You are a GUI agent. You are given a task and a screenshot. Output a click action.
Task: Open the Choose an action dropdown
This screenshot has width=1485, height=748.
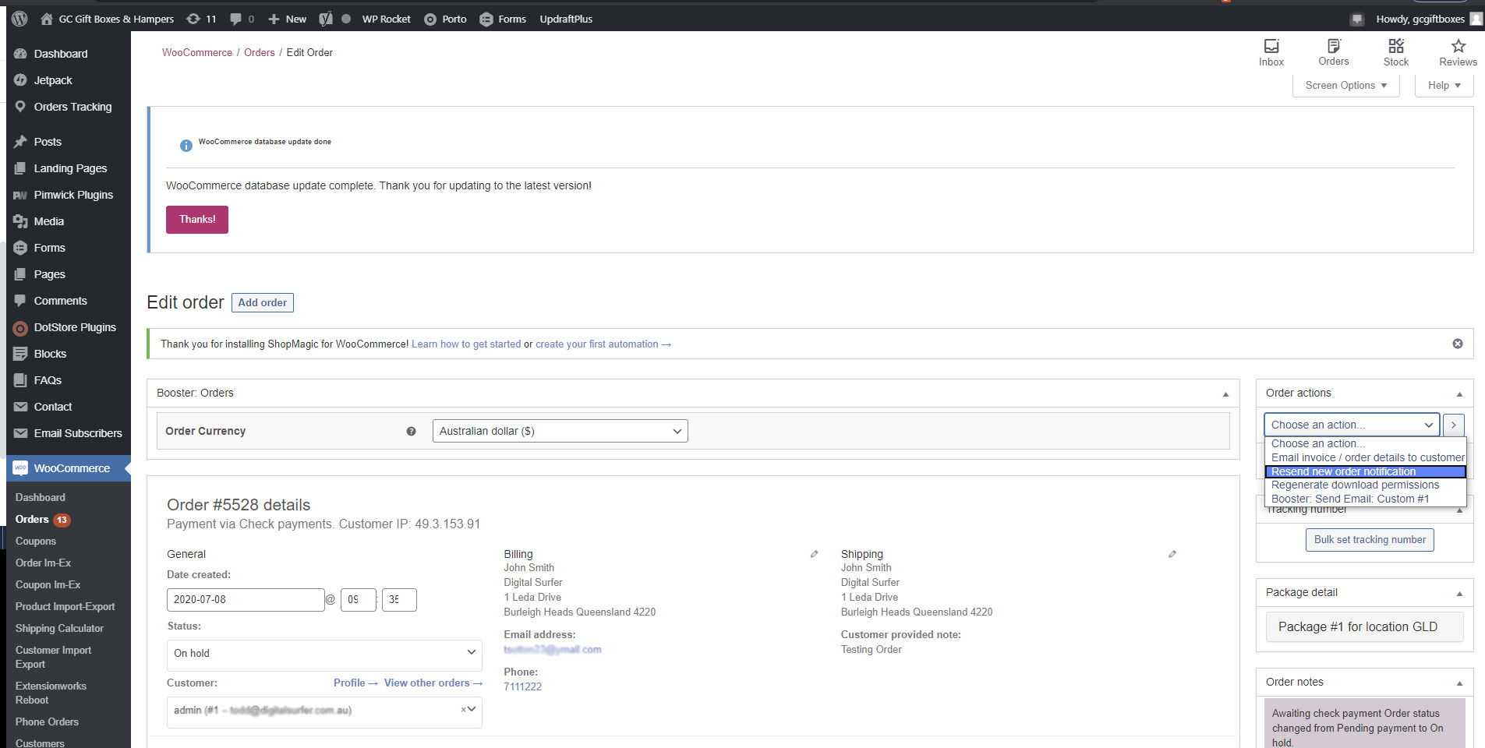(1352, 425)
